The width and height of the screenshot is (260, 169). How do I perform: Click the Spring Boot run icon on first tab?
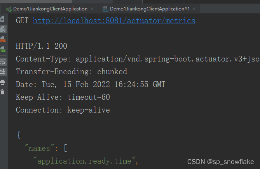pos(9,9)
